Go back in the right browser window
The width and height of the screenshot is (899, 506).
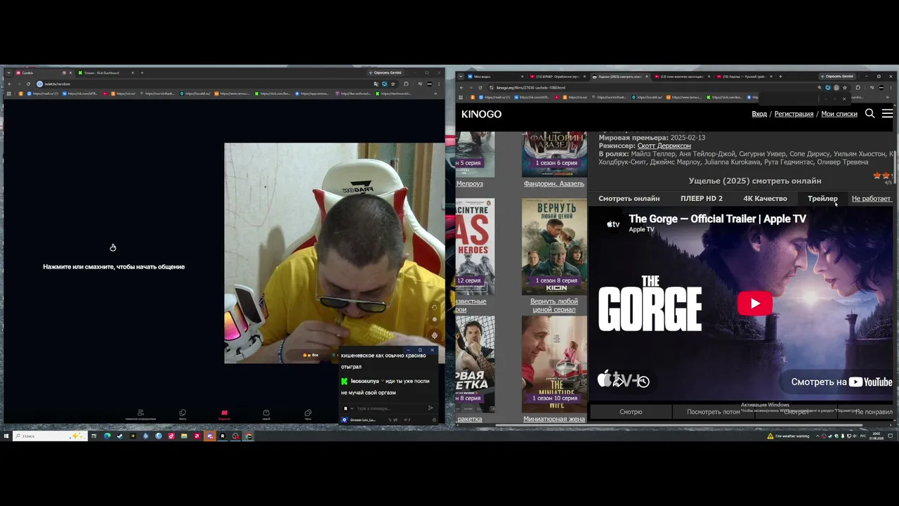[461, 88]
